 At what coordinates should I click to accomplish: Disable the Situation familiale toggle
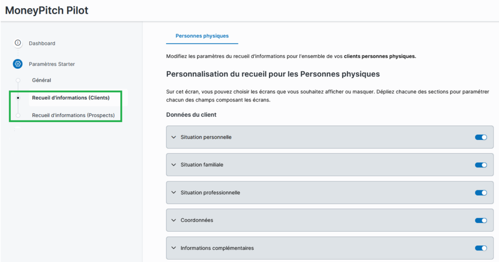[x=480, y=165]
